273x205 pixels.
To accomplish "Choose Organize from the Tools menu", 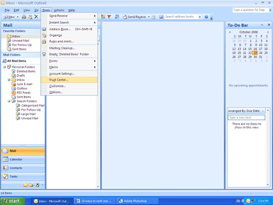I will point(69,35).
